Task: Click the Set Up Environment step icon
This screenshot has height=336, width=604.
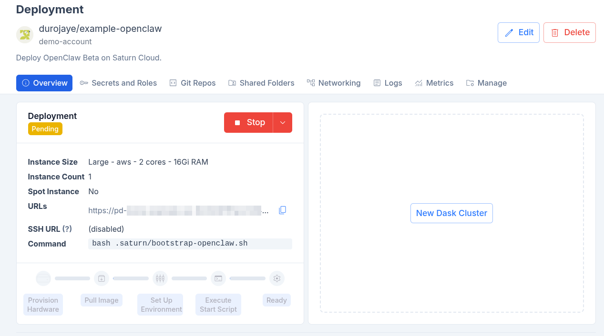Action: pos(160,278)
